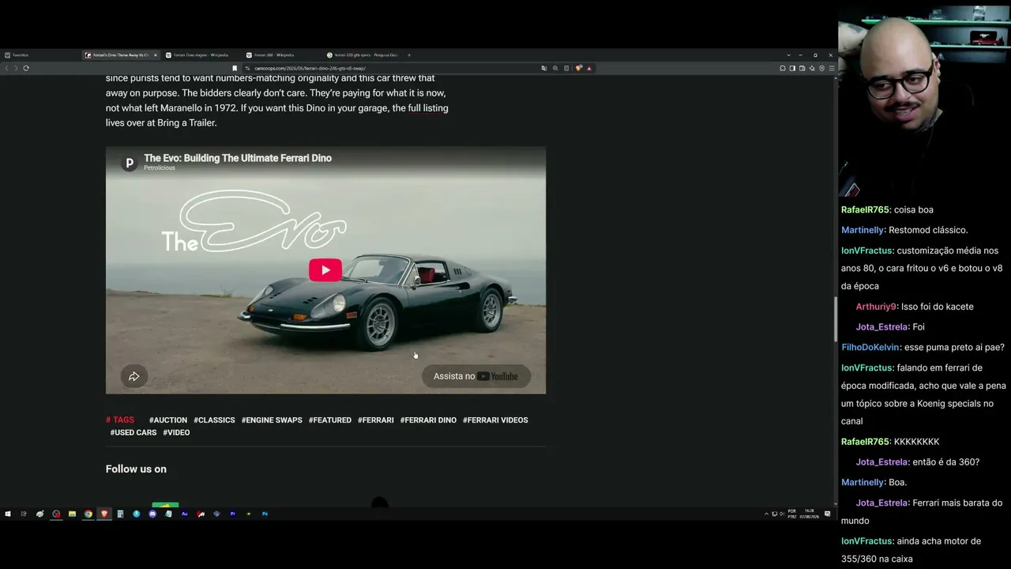The height and width of the screenshot is (569, 1011).
Task: Click chat username Martinelly on 'Restomod clássico.'
Action: pyautogui.click(x=863, y=231)
